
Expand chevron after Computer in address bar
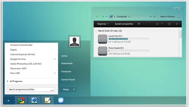[x=129, y=17]
